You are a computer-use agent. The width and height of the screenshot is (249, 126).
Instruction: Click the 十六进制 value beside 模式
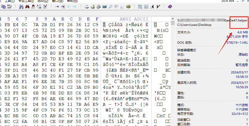pyautogui.click(x=241, y=105)
